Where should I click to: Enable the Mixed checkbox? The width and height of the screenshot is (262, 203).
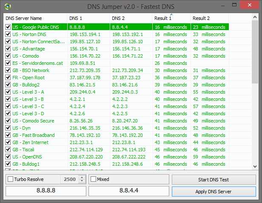tap(93, 179)
